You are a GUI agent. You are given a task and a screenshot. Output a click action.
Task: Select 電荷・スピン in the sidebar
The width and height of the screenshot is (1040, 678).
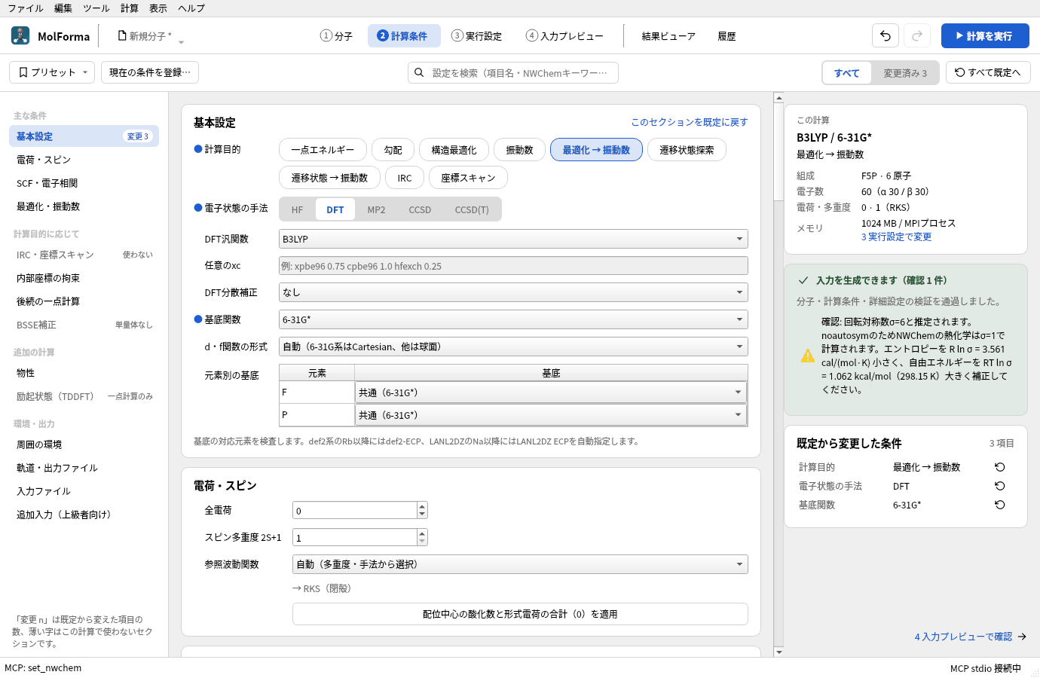click(84, 160)
